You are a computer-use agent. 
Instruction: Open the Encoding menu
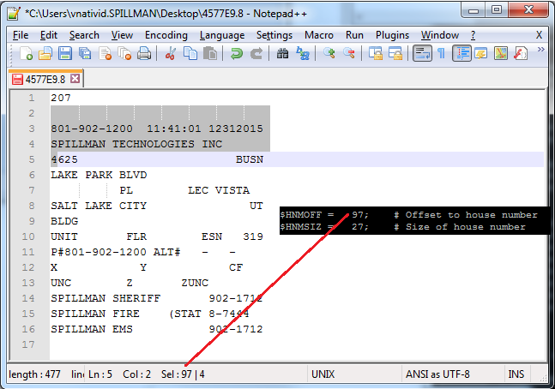[x=166, y=35]
